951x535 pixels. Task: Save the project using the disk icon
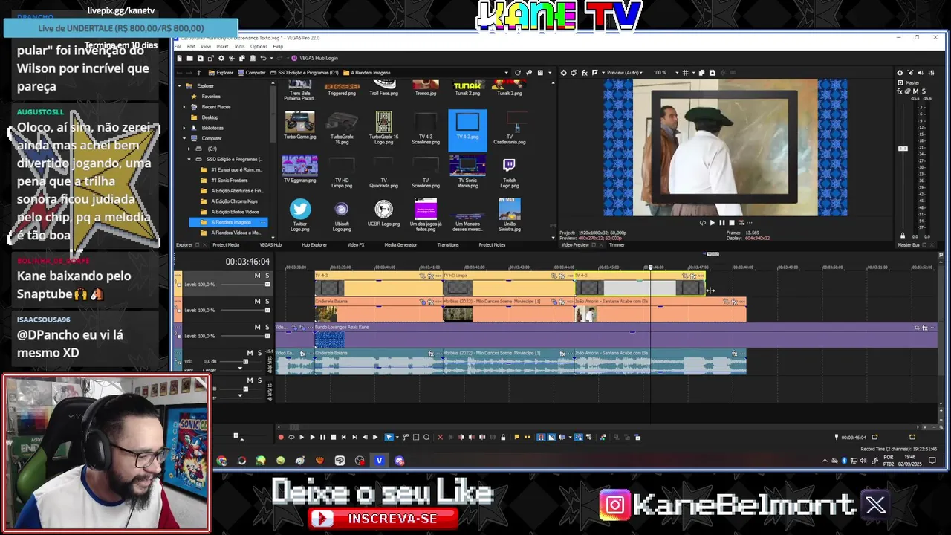tap(200, 58)
